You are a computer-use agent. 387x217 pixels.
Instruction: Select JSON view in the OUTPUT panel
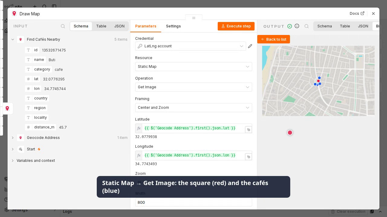363,26
